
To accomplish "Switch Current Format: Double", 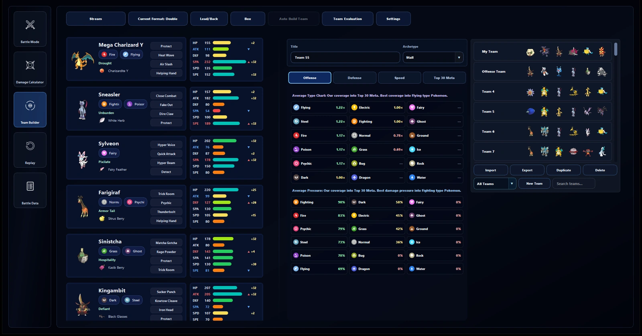I will [158, 19].
